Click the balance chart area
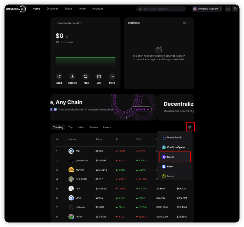This screenshot has width=244, height=227. click(85, 62)
